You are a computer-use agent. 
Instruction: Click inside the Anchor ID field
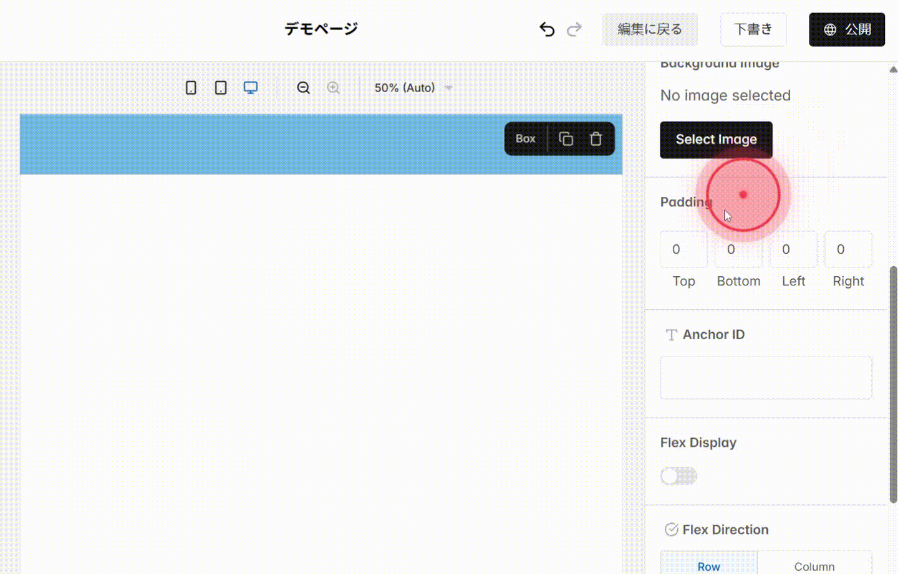766,377
